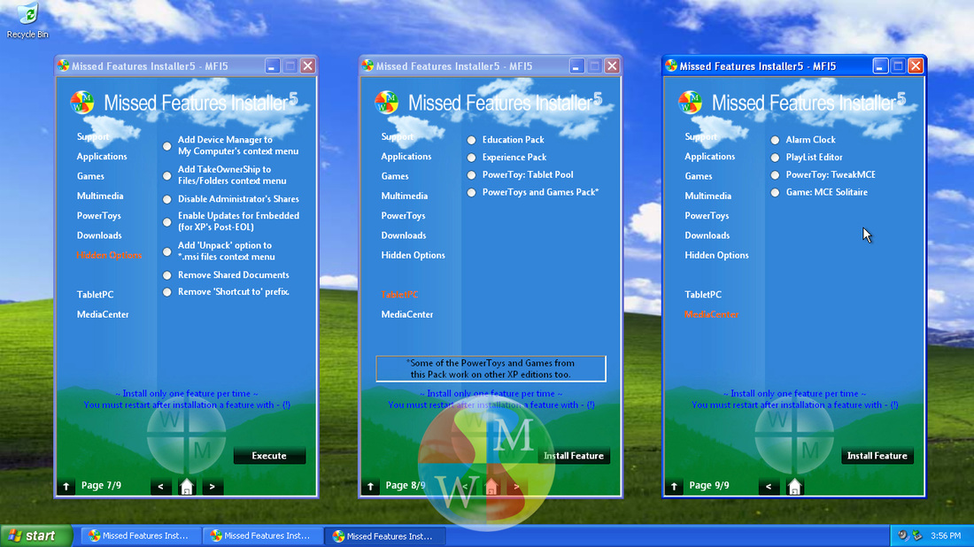Open Multimedia in Page 8/9 window

click(x=405, y=196)
